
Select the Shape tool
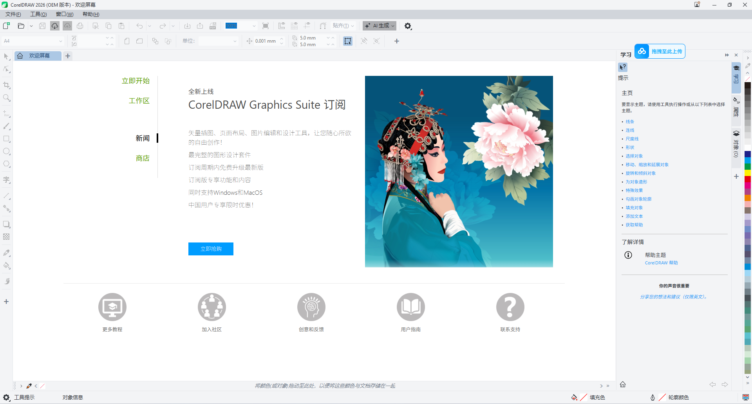coord(6,69)
